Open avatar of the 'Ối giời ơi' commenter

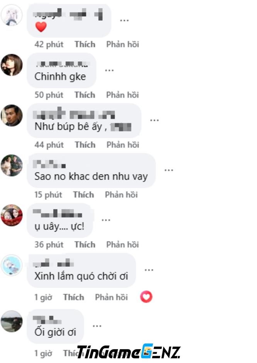[12, 321]
